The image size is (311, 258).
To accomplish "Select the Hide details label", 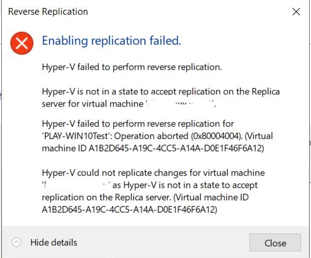I will (x=53, y=243).
